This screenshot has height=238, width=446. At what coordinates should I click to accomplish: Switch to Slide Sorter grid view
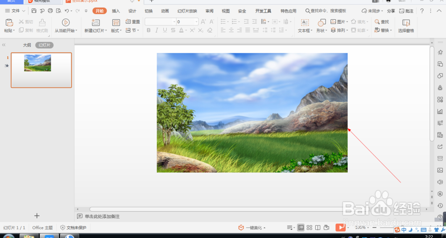(x=310, y=227)
